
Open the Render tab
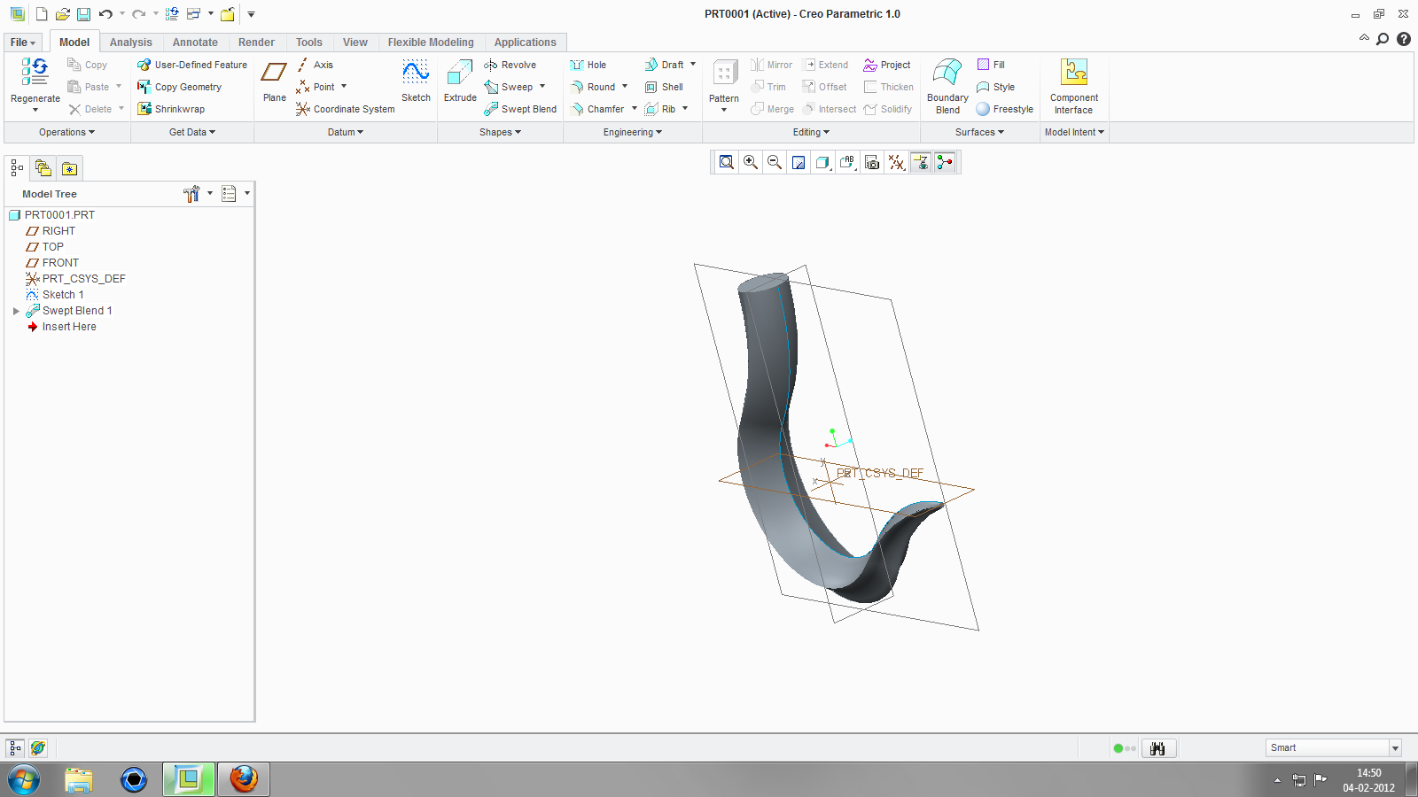pyautogui.click(x=256, y=43)
